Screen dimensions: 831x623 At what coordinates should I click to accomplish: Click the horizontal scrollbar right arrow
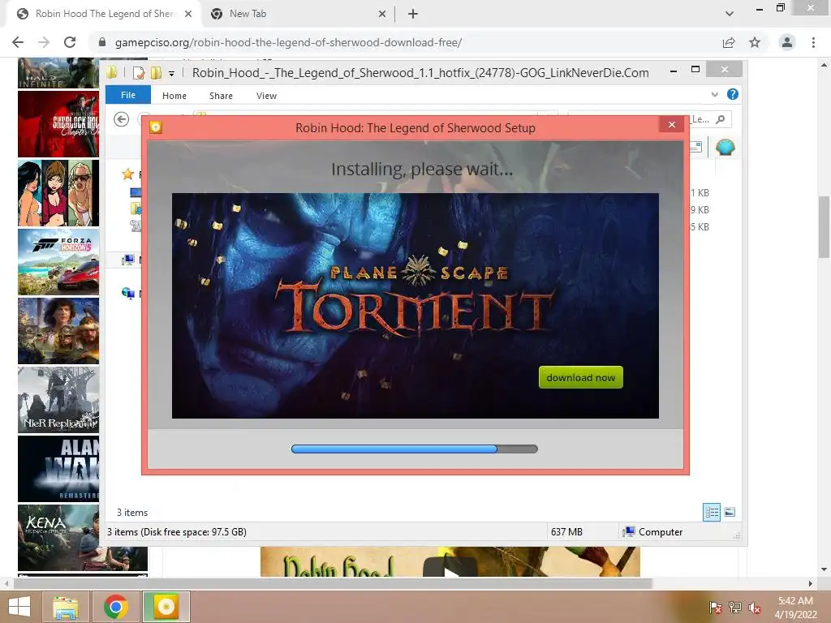[810, 583]
